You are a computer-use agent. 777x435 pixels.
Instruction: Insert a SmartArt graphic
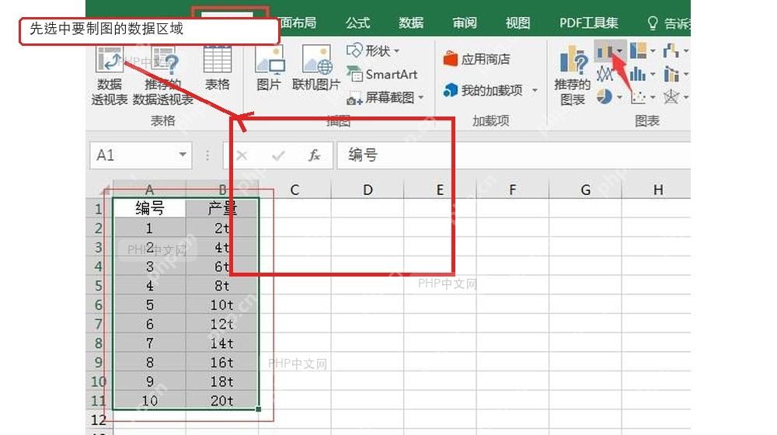click(382, 75)
